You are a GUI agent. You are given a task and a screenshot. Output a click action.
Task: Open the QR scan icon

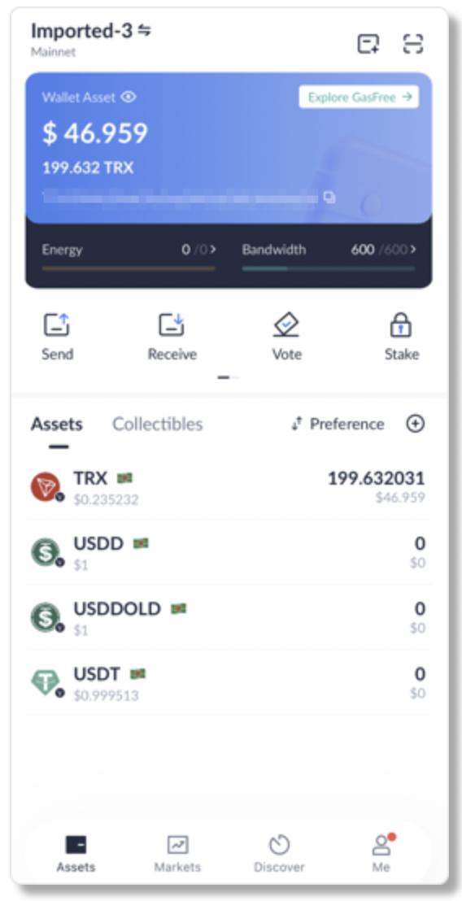pos(413,44)
